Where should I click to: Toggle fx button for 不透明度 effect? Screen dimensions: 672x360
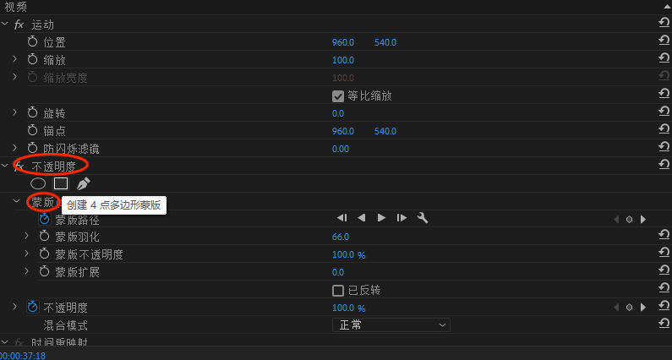click(19, 166)
